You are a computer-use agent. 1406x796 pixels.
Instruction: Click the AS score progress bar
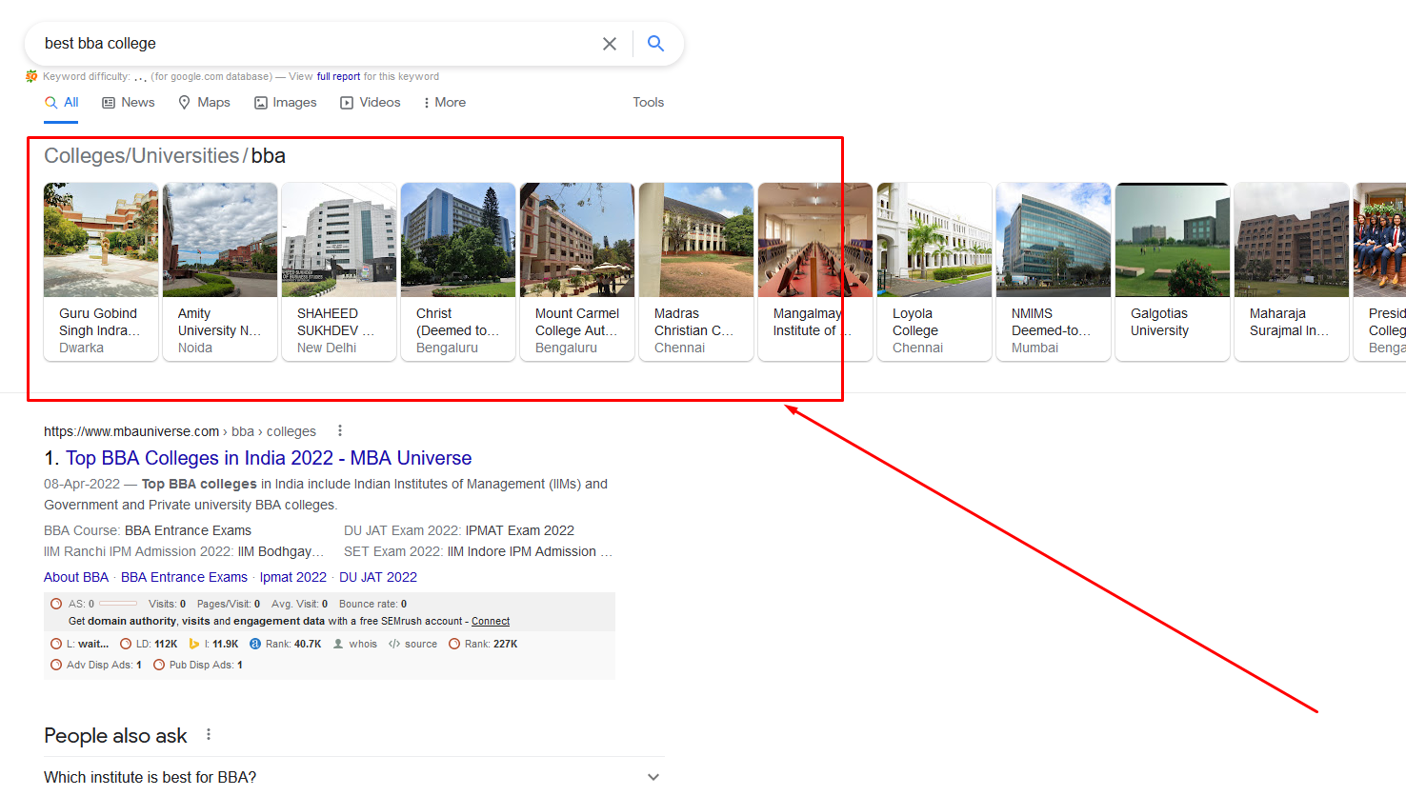[x=118, y=604]
